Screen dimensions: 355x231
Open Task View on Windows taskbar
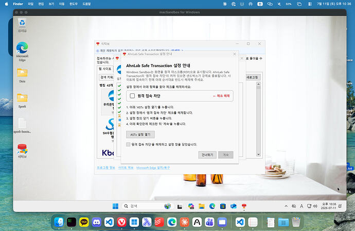click(x=180, y=206)
